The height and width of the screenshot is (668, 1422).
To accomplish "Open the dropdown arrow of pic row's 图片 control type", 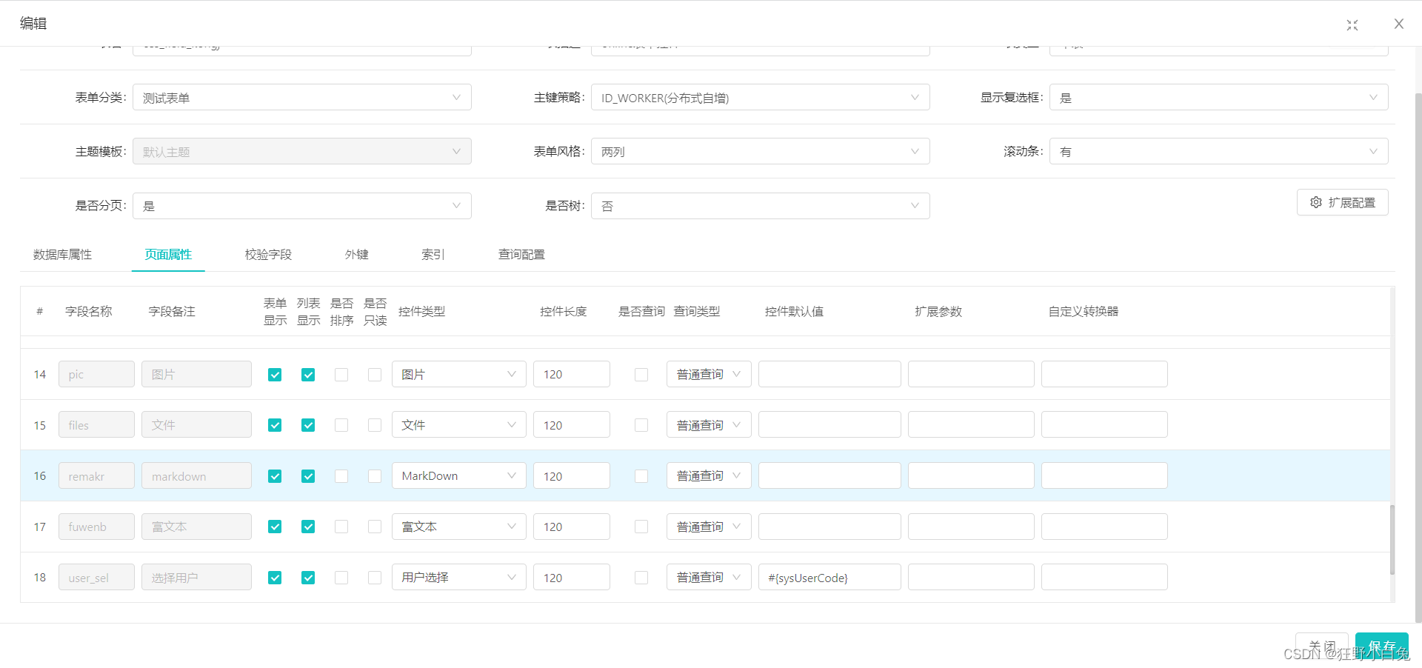I will 511,374.
